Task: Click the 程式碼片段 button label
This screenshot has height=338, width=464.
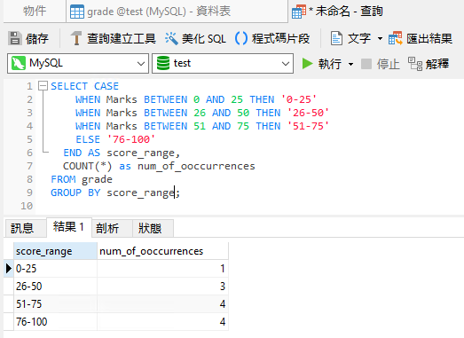Action: 280,38
